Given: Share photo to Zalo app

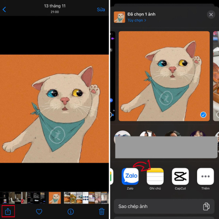Looking at the screenshot, I should click(130, 177).
